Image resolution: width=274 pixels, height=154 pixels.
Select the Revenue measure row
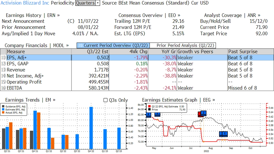(x=137, y=70)
